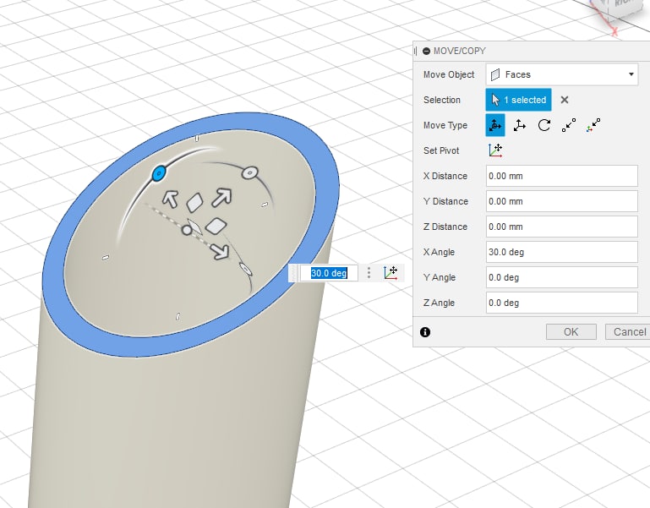Select Point to Position move type
Viewport: 650px width, 508px height.
(593, 125)
